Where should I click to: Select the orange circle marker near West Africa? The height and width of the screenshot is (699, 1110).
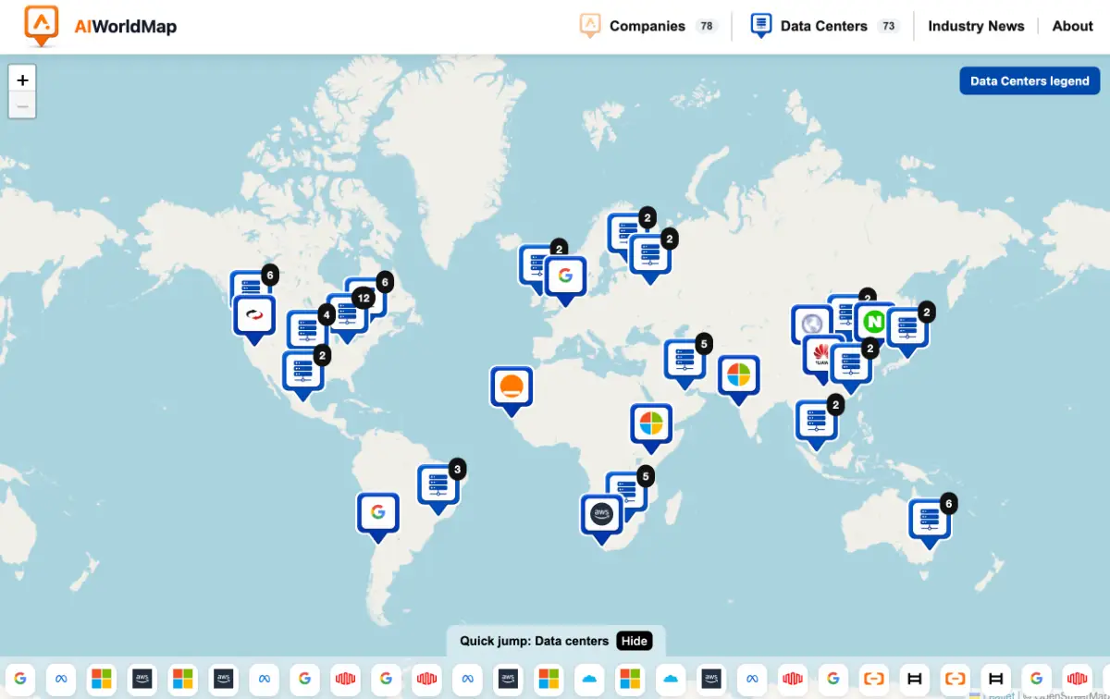[x=512, y=387]
